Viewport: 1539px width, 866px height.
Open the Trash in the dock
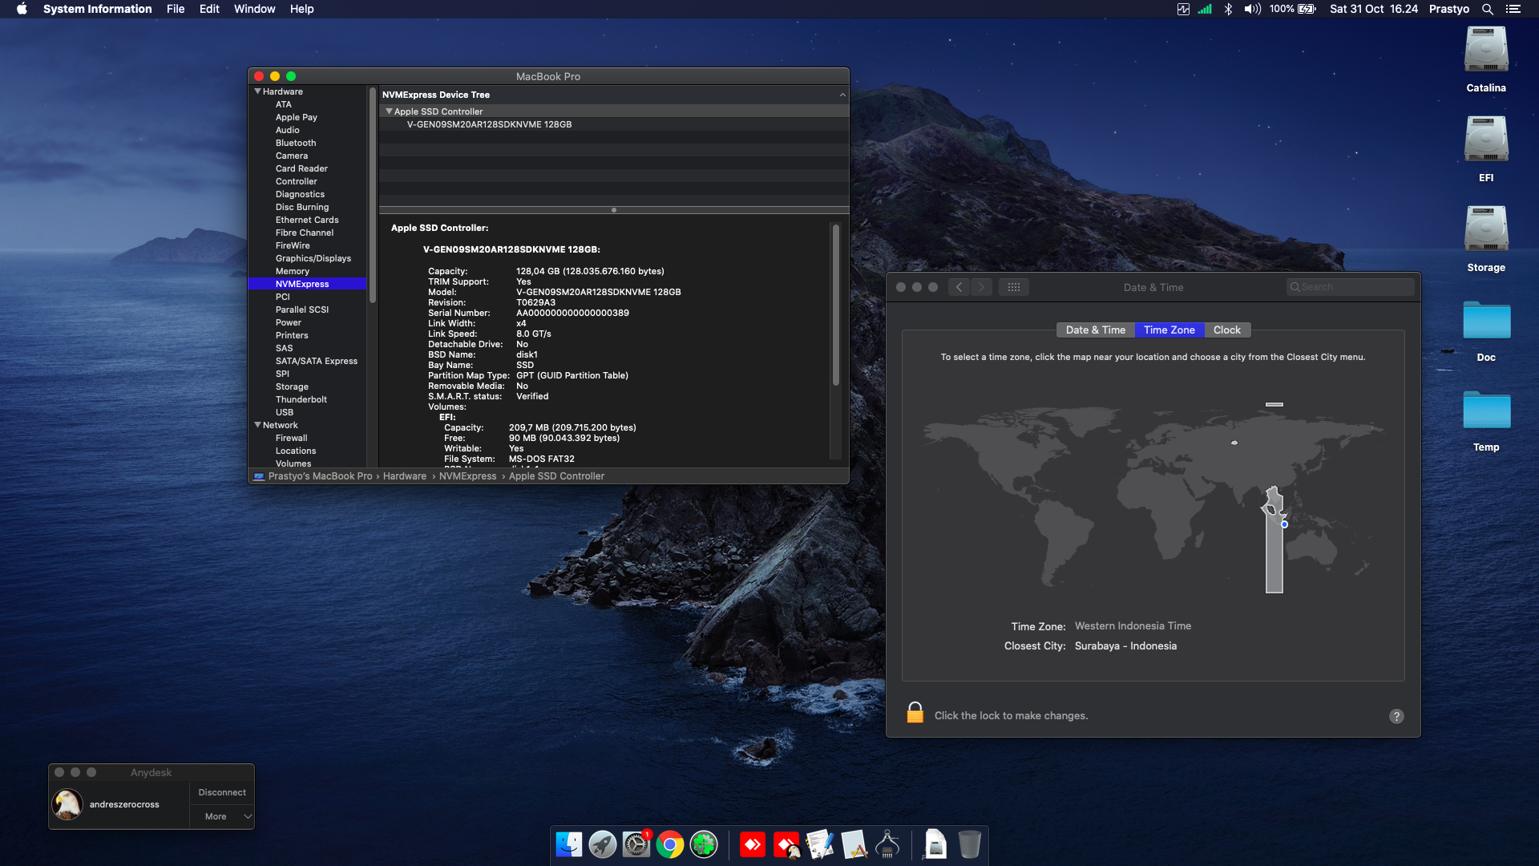click(969, 844)
